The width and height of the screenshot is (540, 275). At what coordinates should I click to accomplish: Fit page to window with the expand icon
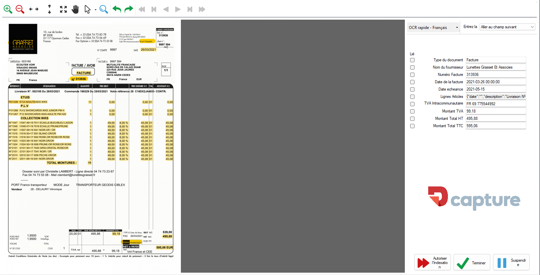[x=63, y=9]
